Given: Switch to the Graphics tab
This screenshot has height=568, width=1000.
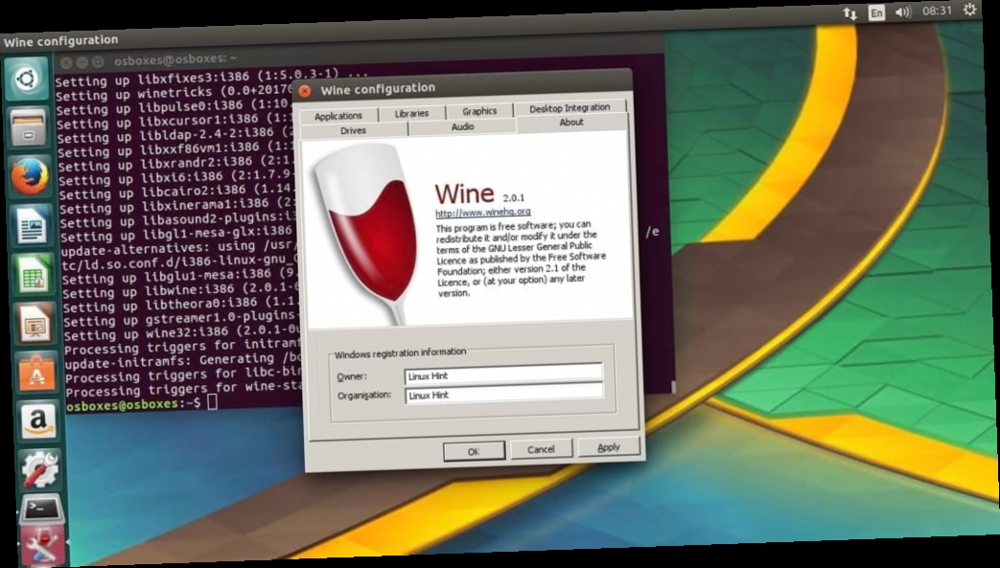Looking at the screenshot, I should point(478,110).
